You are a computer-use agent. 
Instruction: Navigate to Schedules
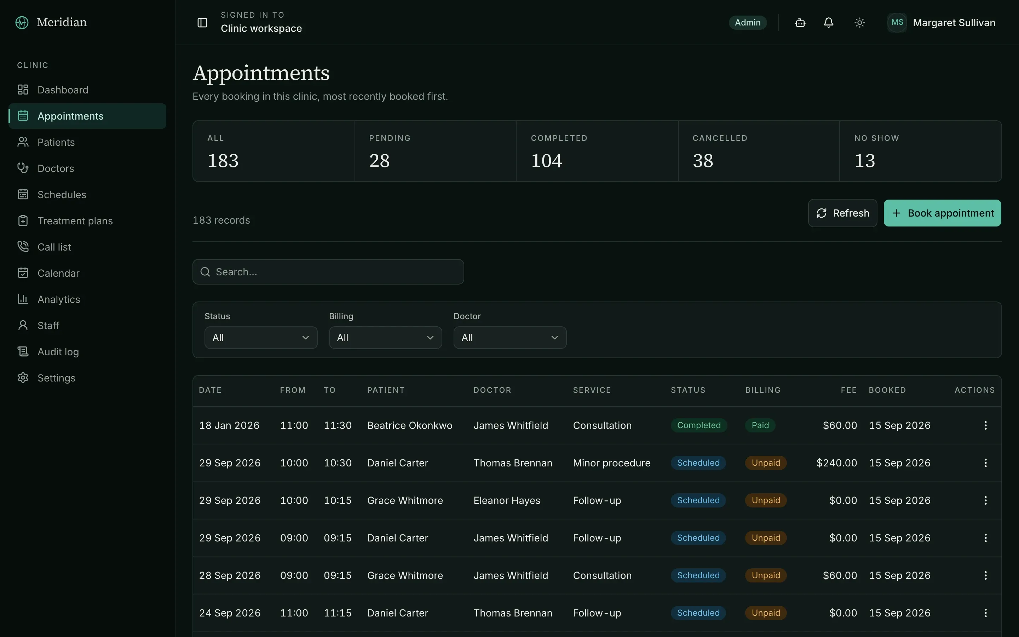87,194
